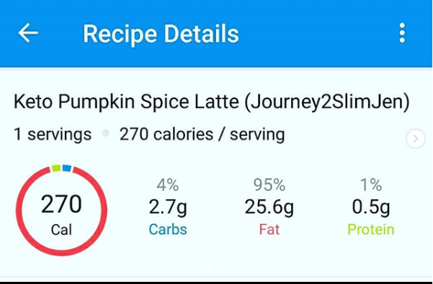
Task: Click the 1% protein percentage
Action: (x=371, y=185)
